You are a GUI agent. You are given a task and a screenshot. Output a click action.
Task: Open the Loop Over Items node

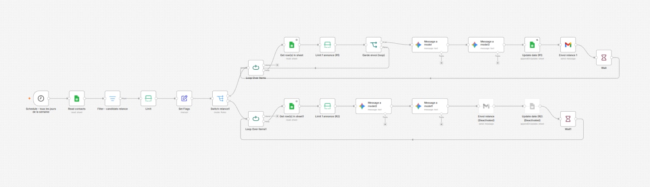(x=256, y=68)
